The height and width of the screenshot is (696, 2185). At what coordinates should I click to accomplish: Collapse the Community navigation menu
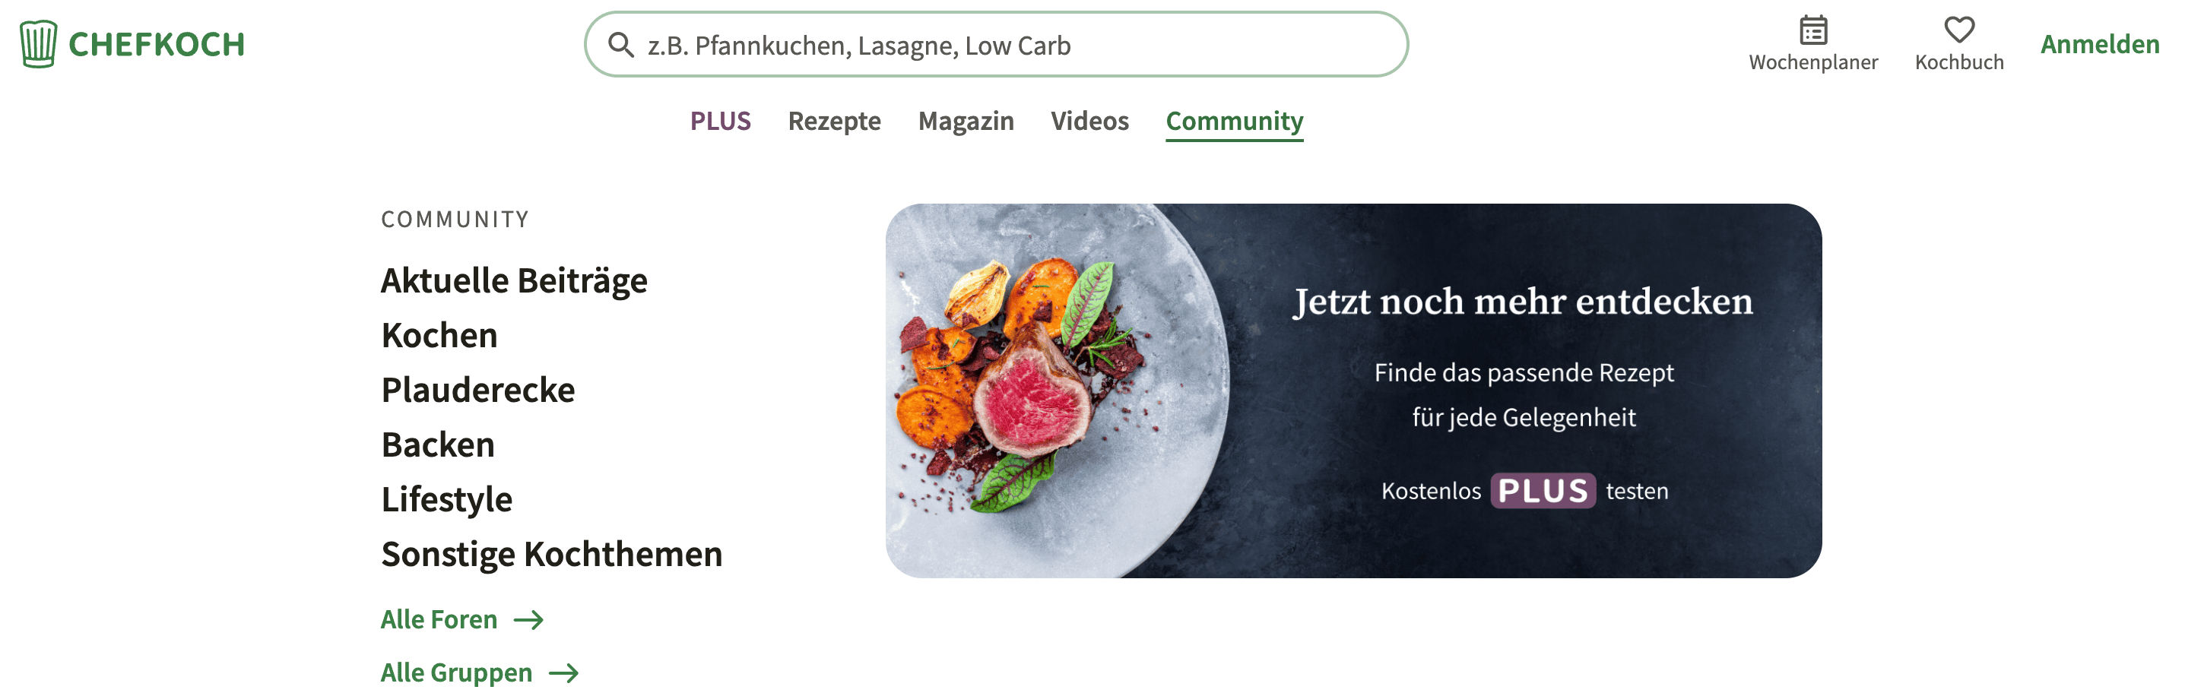point(1235,122)
